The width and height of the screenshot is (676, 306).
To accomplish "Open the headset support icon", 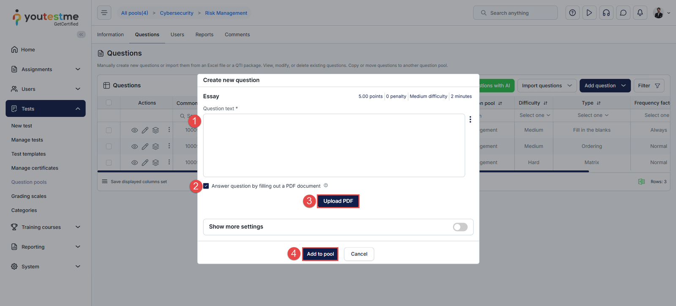I will point(606,13).
